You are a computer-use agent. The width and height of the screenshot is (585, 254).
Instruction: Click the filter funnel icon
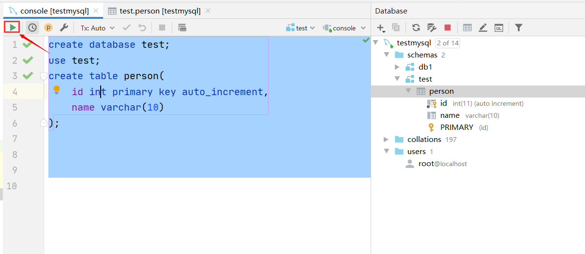519,28
